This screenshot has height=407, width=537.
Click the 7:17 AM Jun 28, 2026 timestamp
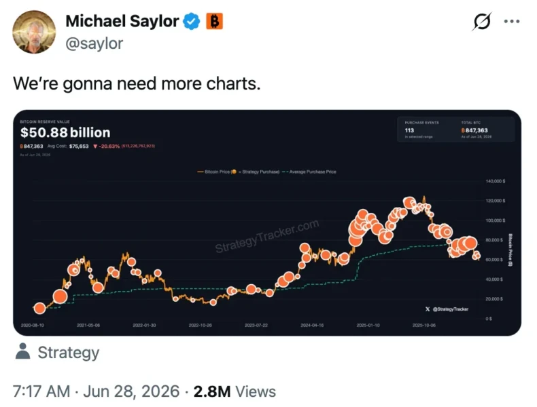tap(97, 391)
